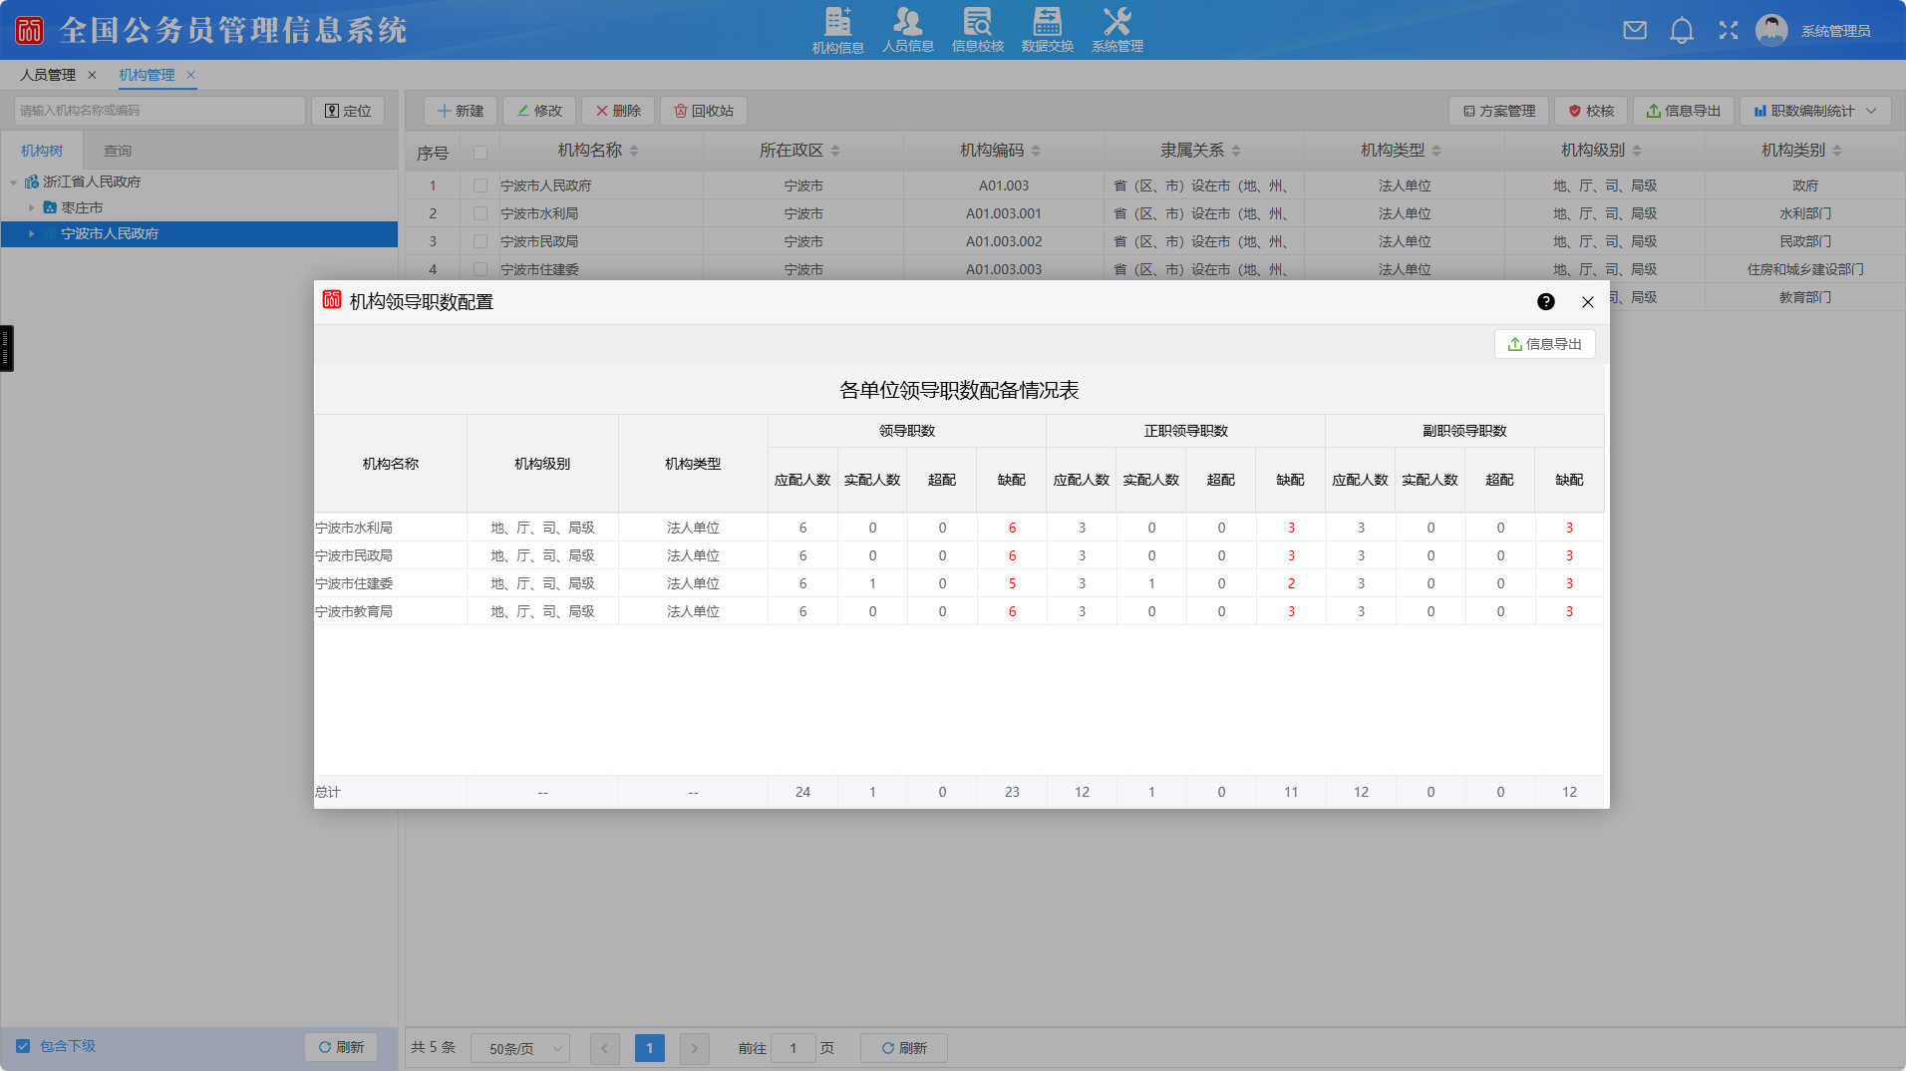Click the 信息导出 button in dialog
The height and width of the screenshot is (1071, 1906).
(x=1544, y=344)
